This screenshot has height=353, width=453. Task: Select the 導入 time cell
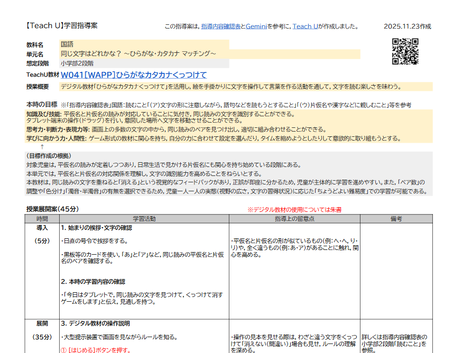point(42,228)
